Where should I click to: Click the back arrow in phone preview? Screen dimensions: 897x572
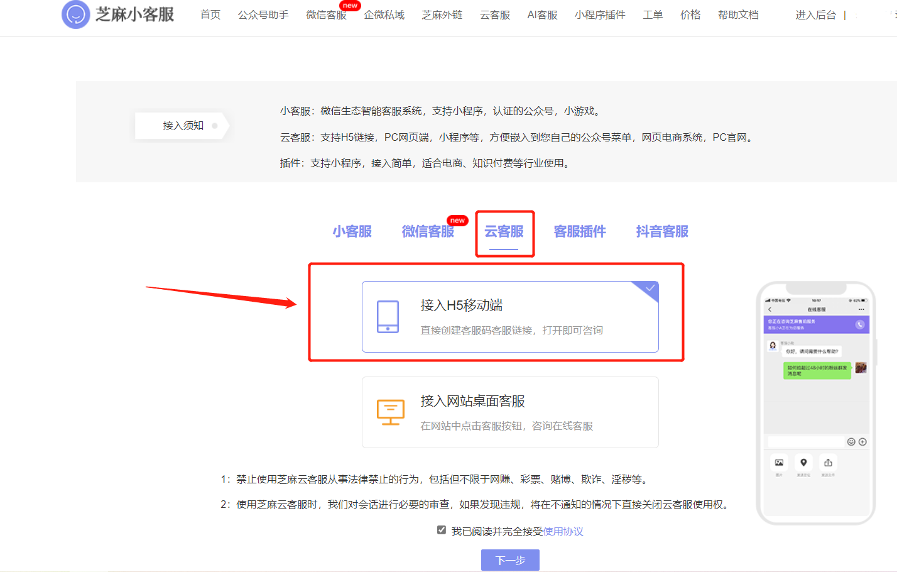(769, 309)
